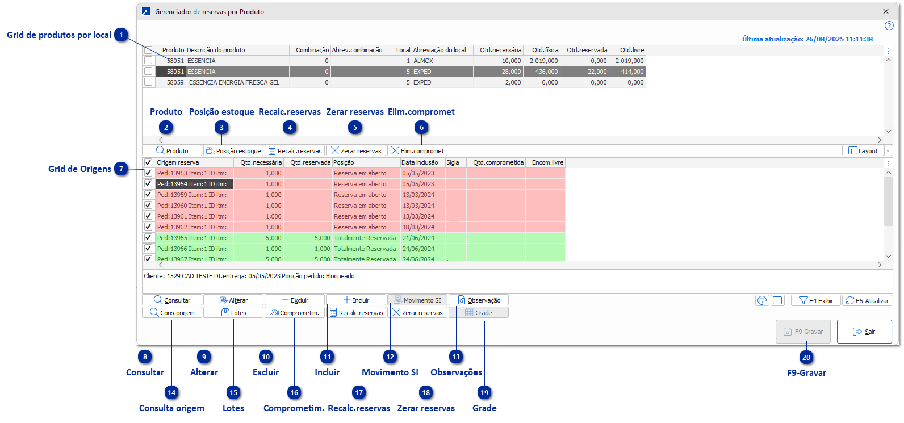Screen dimensions: 904x423
Task: Click the F4-Exibir filter button
Action: [815, 301]
